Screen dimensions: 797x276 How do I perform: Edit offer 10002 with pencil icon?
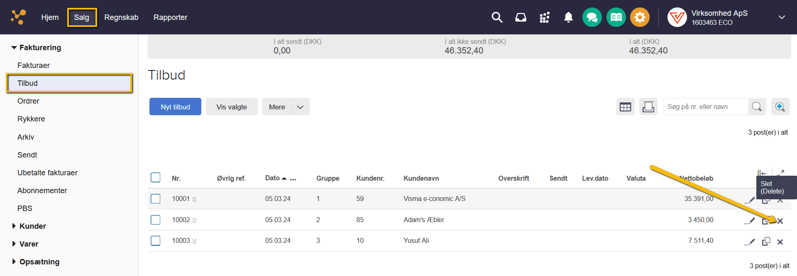coord(751,221)
